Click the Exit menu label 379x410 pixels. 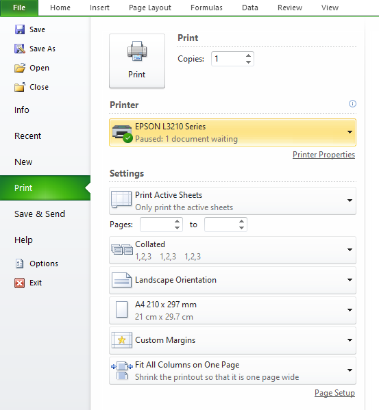coord(36,283)
